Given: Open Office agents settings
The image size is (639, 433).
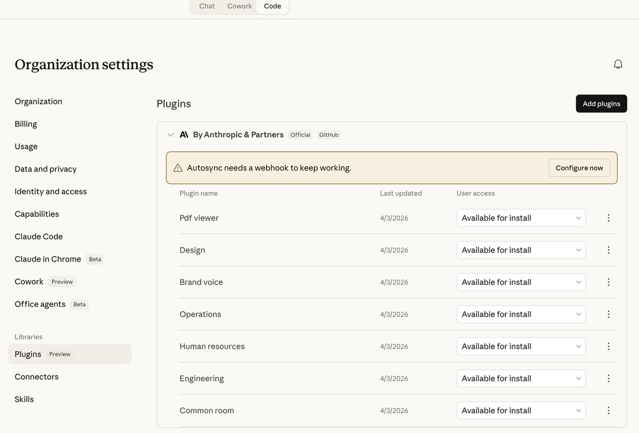Looking at the screenshot, I should click(x=40, y=304).
